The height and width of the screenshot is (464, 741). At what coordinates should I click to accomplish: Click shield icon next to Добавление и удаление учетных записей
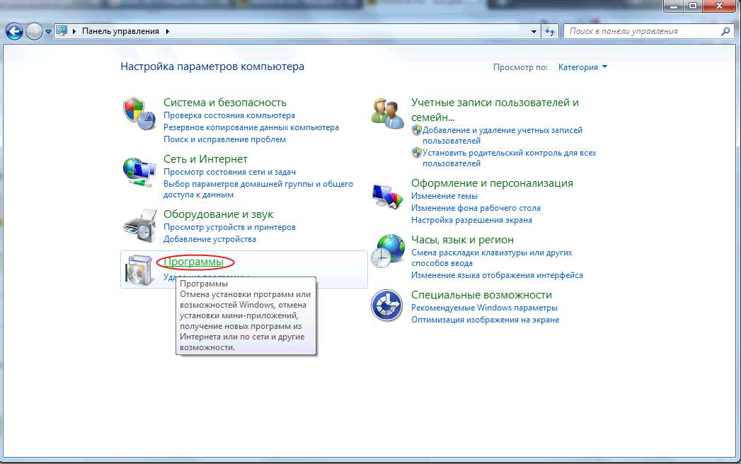pos(416,129)
